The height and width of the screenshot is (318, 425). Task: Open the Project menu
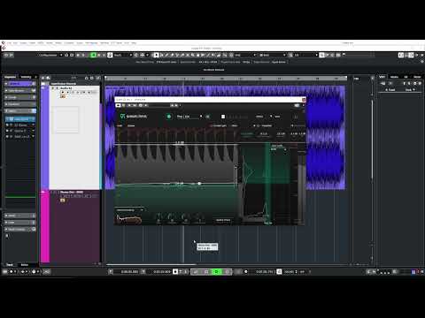[x=23, y=43]
